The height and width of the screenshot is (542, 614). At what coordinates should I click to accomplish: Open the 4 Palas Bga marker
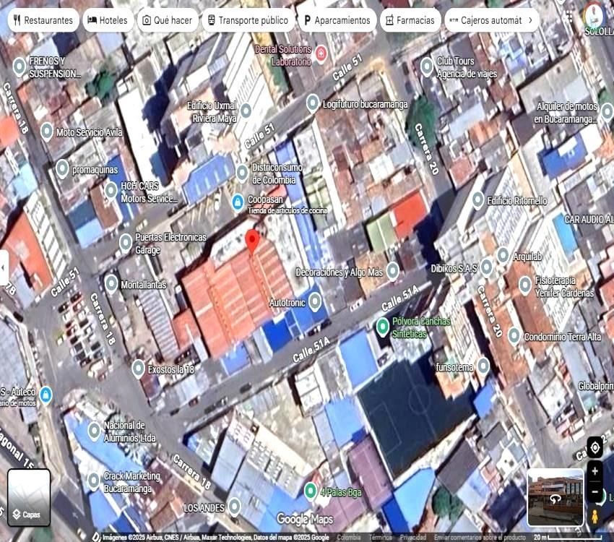[311, 492]
